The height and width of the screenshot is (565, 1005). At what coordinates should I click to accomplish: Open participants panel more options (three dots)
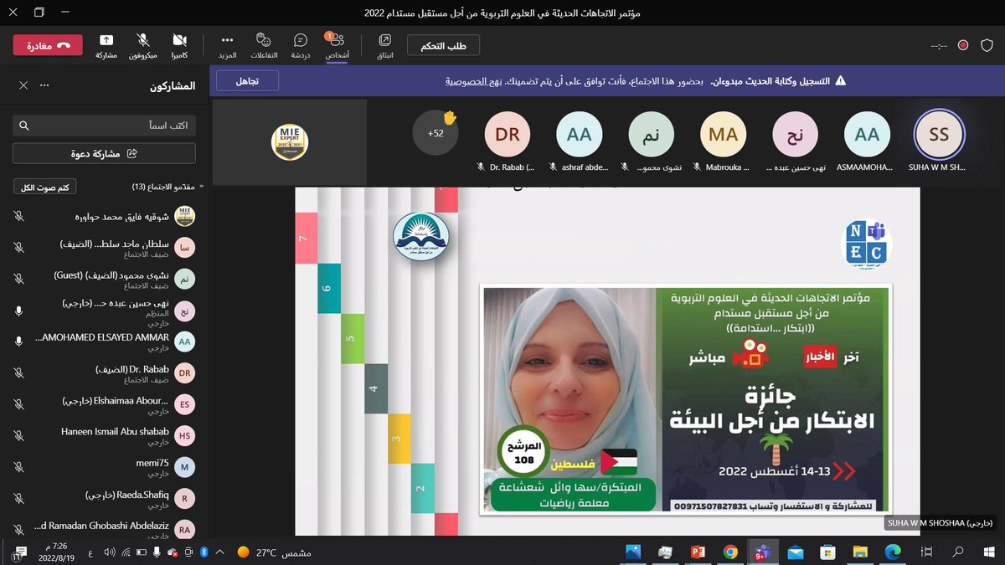pyautogui.click(x=45, y=85)
